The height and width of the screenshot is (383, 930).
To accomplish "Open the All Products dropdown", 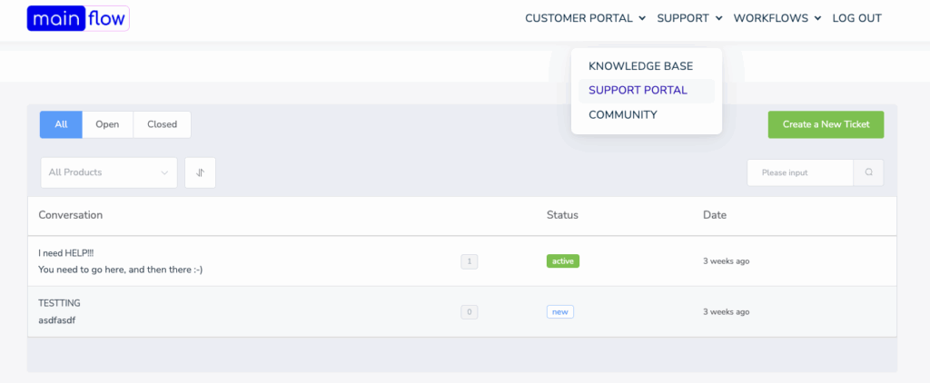I will click(x=109, y=172).
